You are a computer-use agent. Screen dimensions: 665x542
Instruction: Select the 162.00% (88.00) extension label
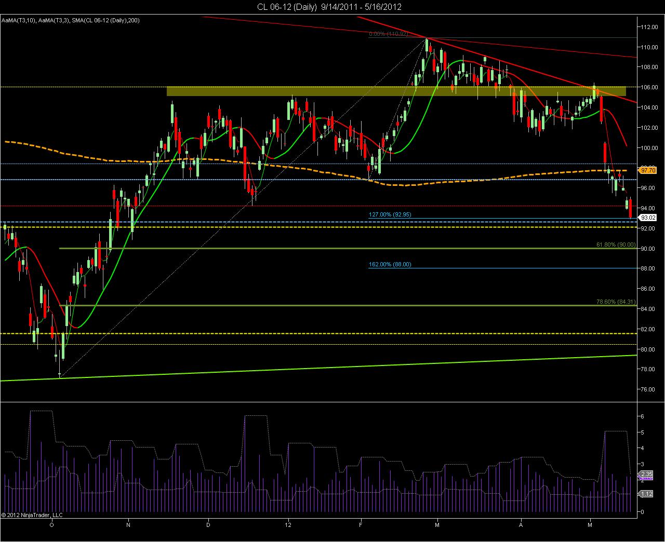(x=390, y=264)
